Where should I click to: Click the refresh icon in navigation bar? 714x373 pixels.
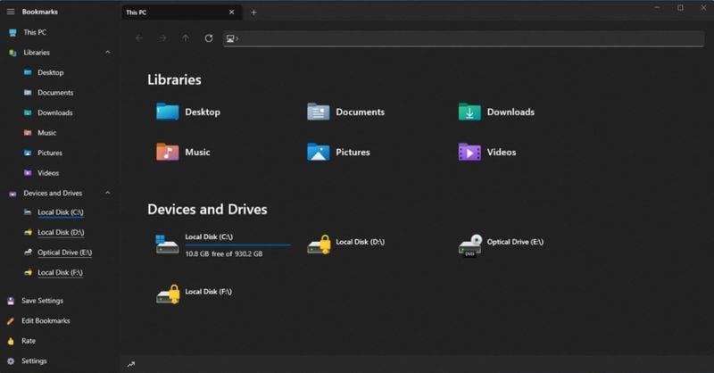209,38
